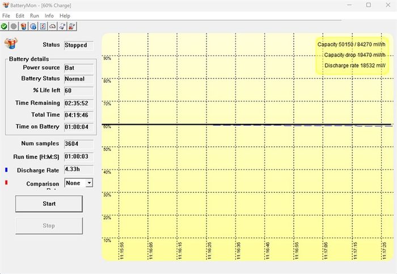Click the speedometer gauge toolbar icon

pos(53,26)
